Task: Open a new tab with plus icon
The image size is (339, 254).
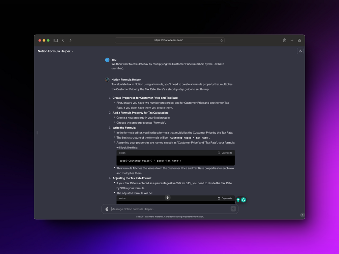Action: [292, 40]
